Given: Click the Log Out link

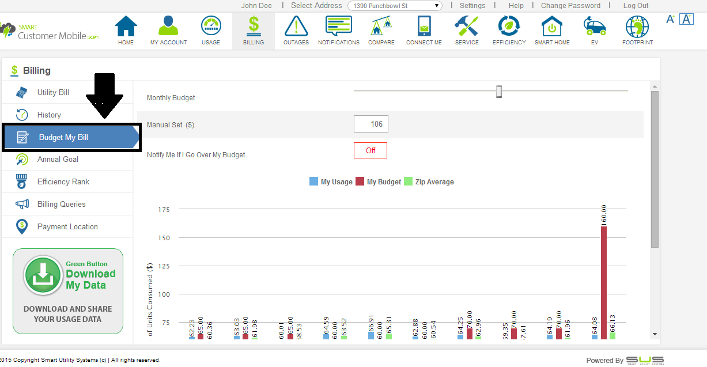Looking at the screenshot, I should (x=636, y=6).
